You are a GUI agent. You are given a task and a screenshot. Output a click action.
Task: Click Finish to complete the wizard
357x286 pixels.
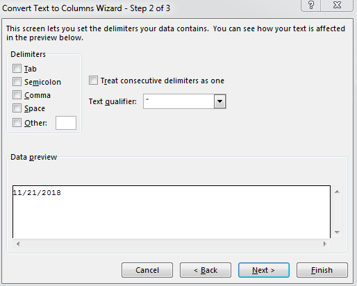[x=322, y=270]
